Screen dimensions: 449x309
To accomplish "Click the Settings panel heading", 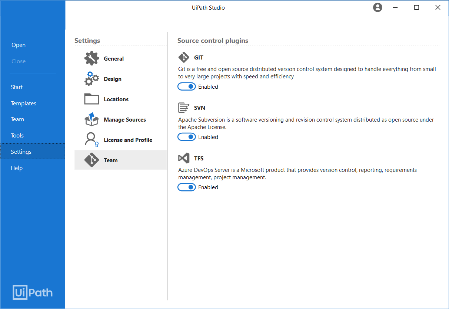I will click(87, 41).
